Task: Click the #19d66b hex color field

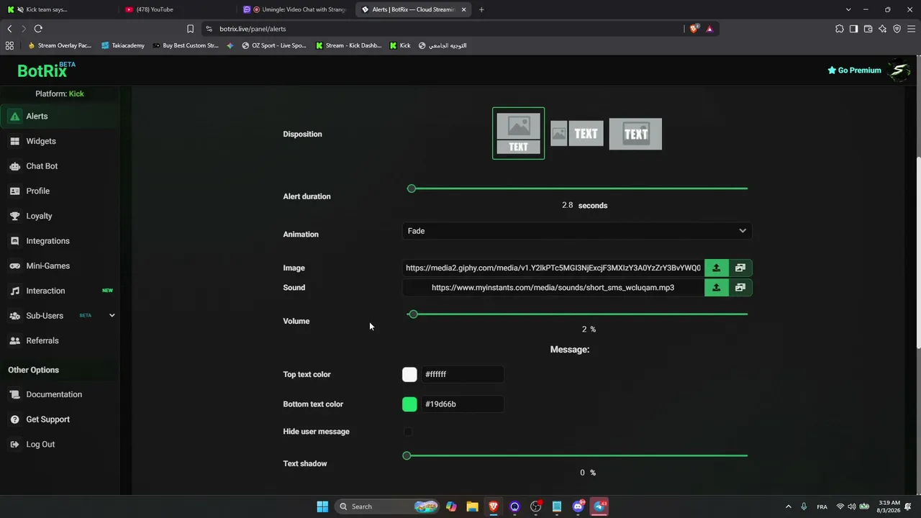Action: [463, 404]
